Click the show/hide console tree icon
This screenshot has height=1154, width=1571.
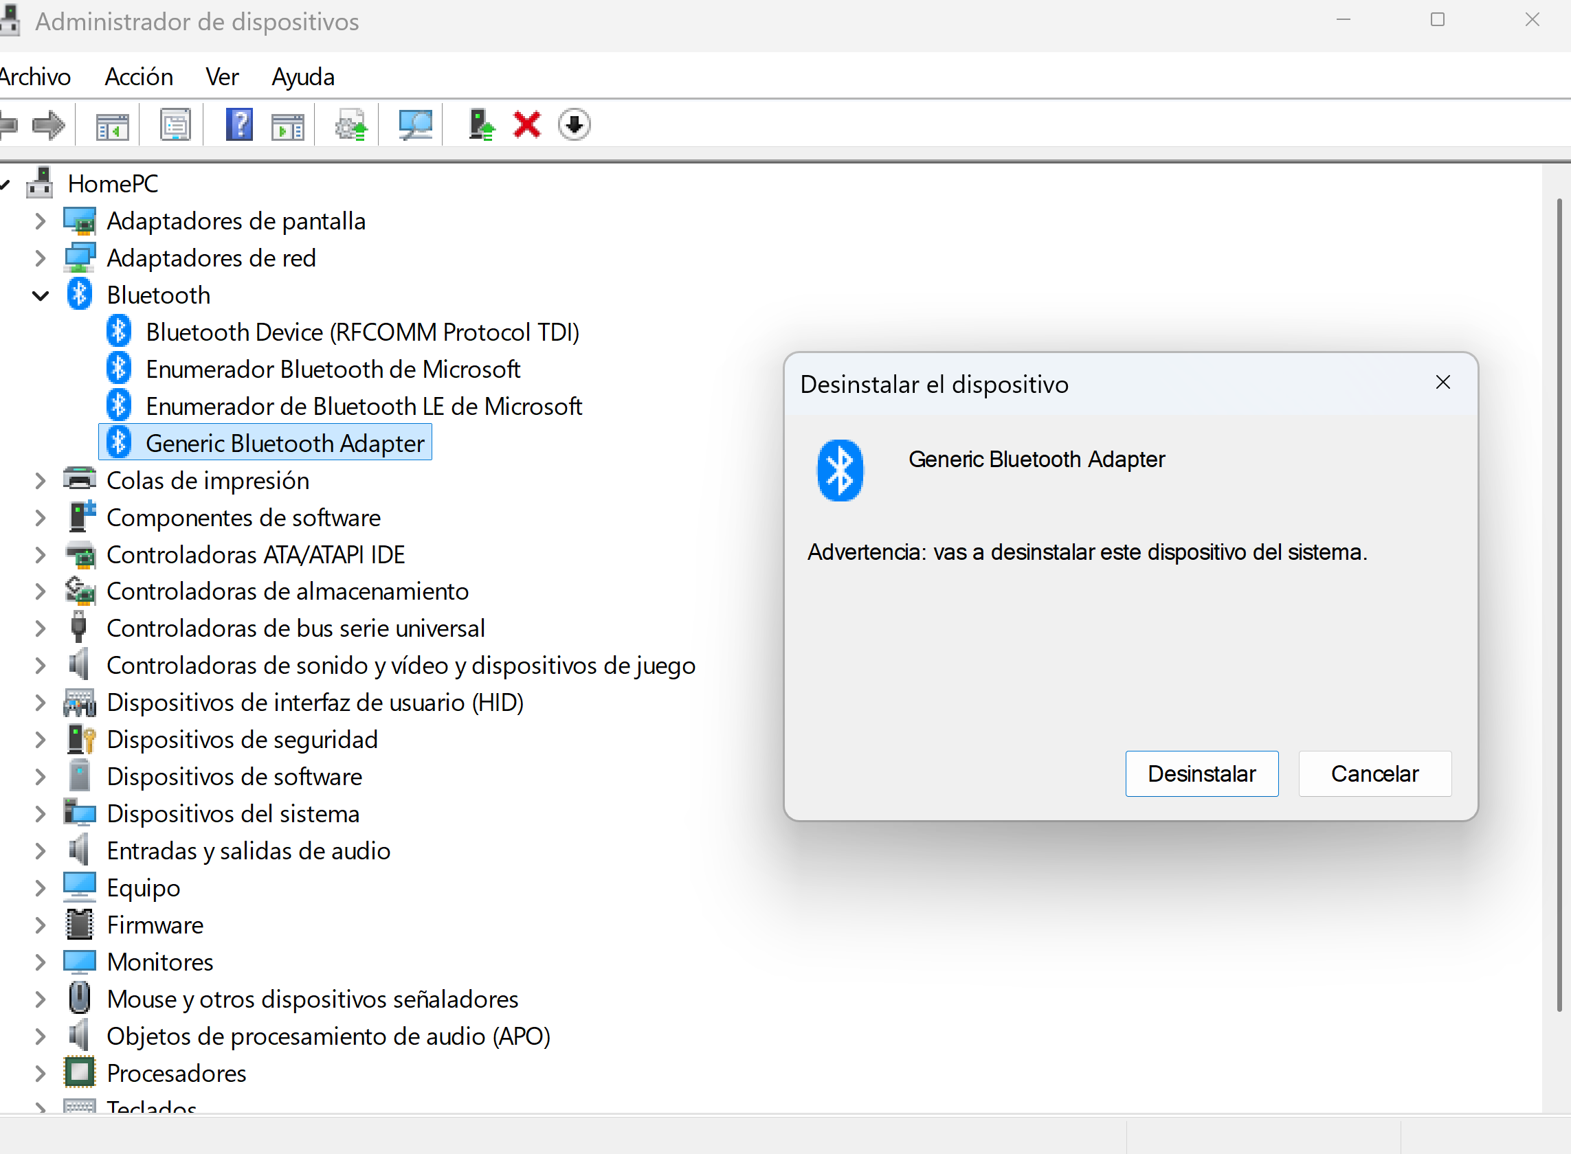click(113, 126)
